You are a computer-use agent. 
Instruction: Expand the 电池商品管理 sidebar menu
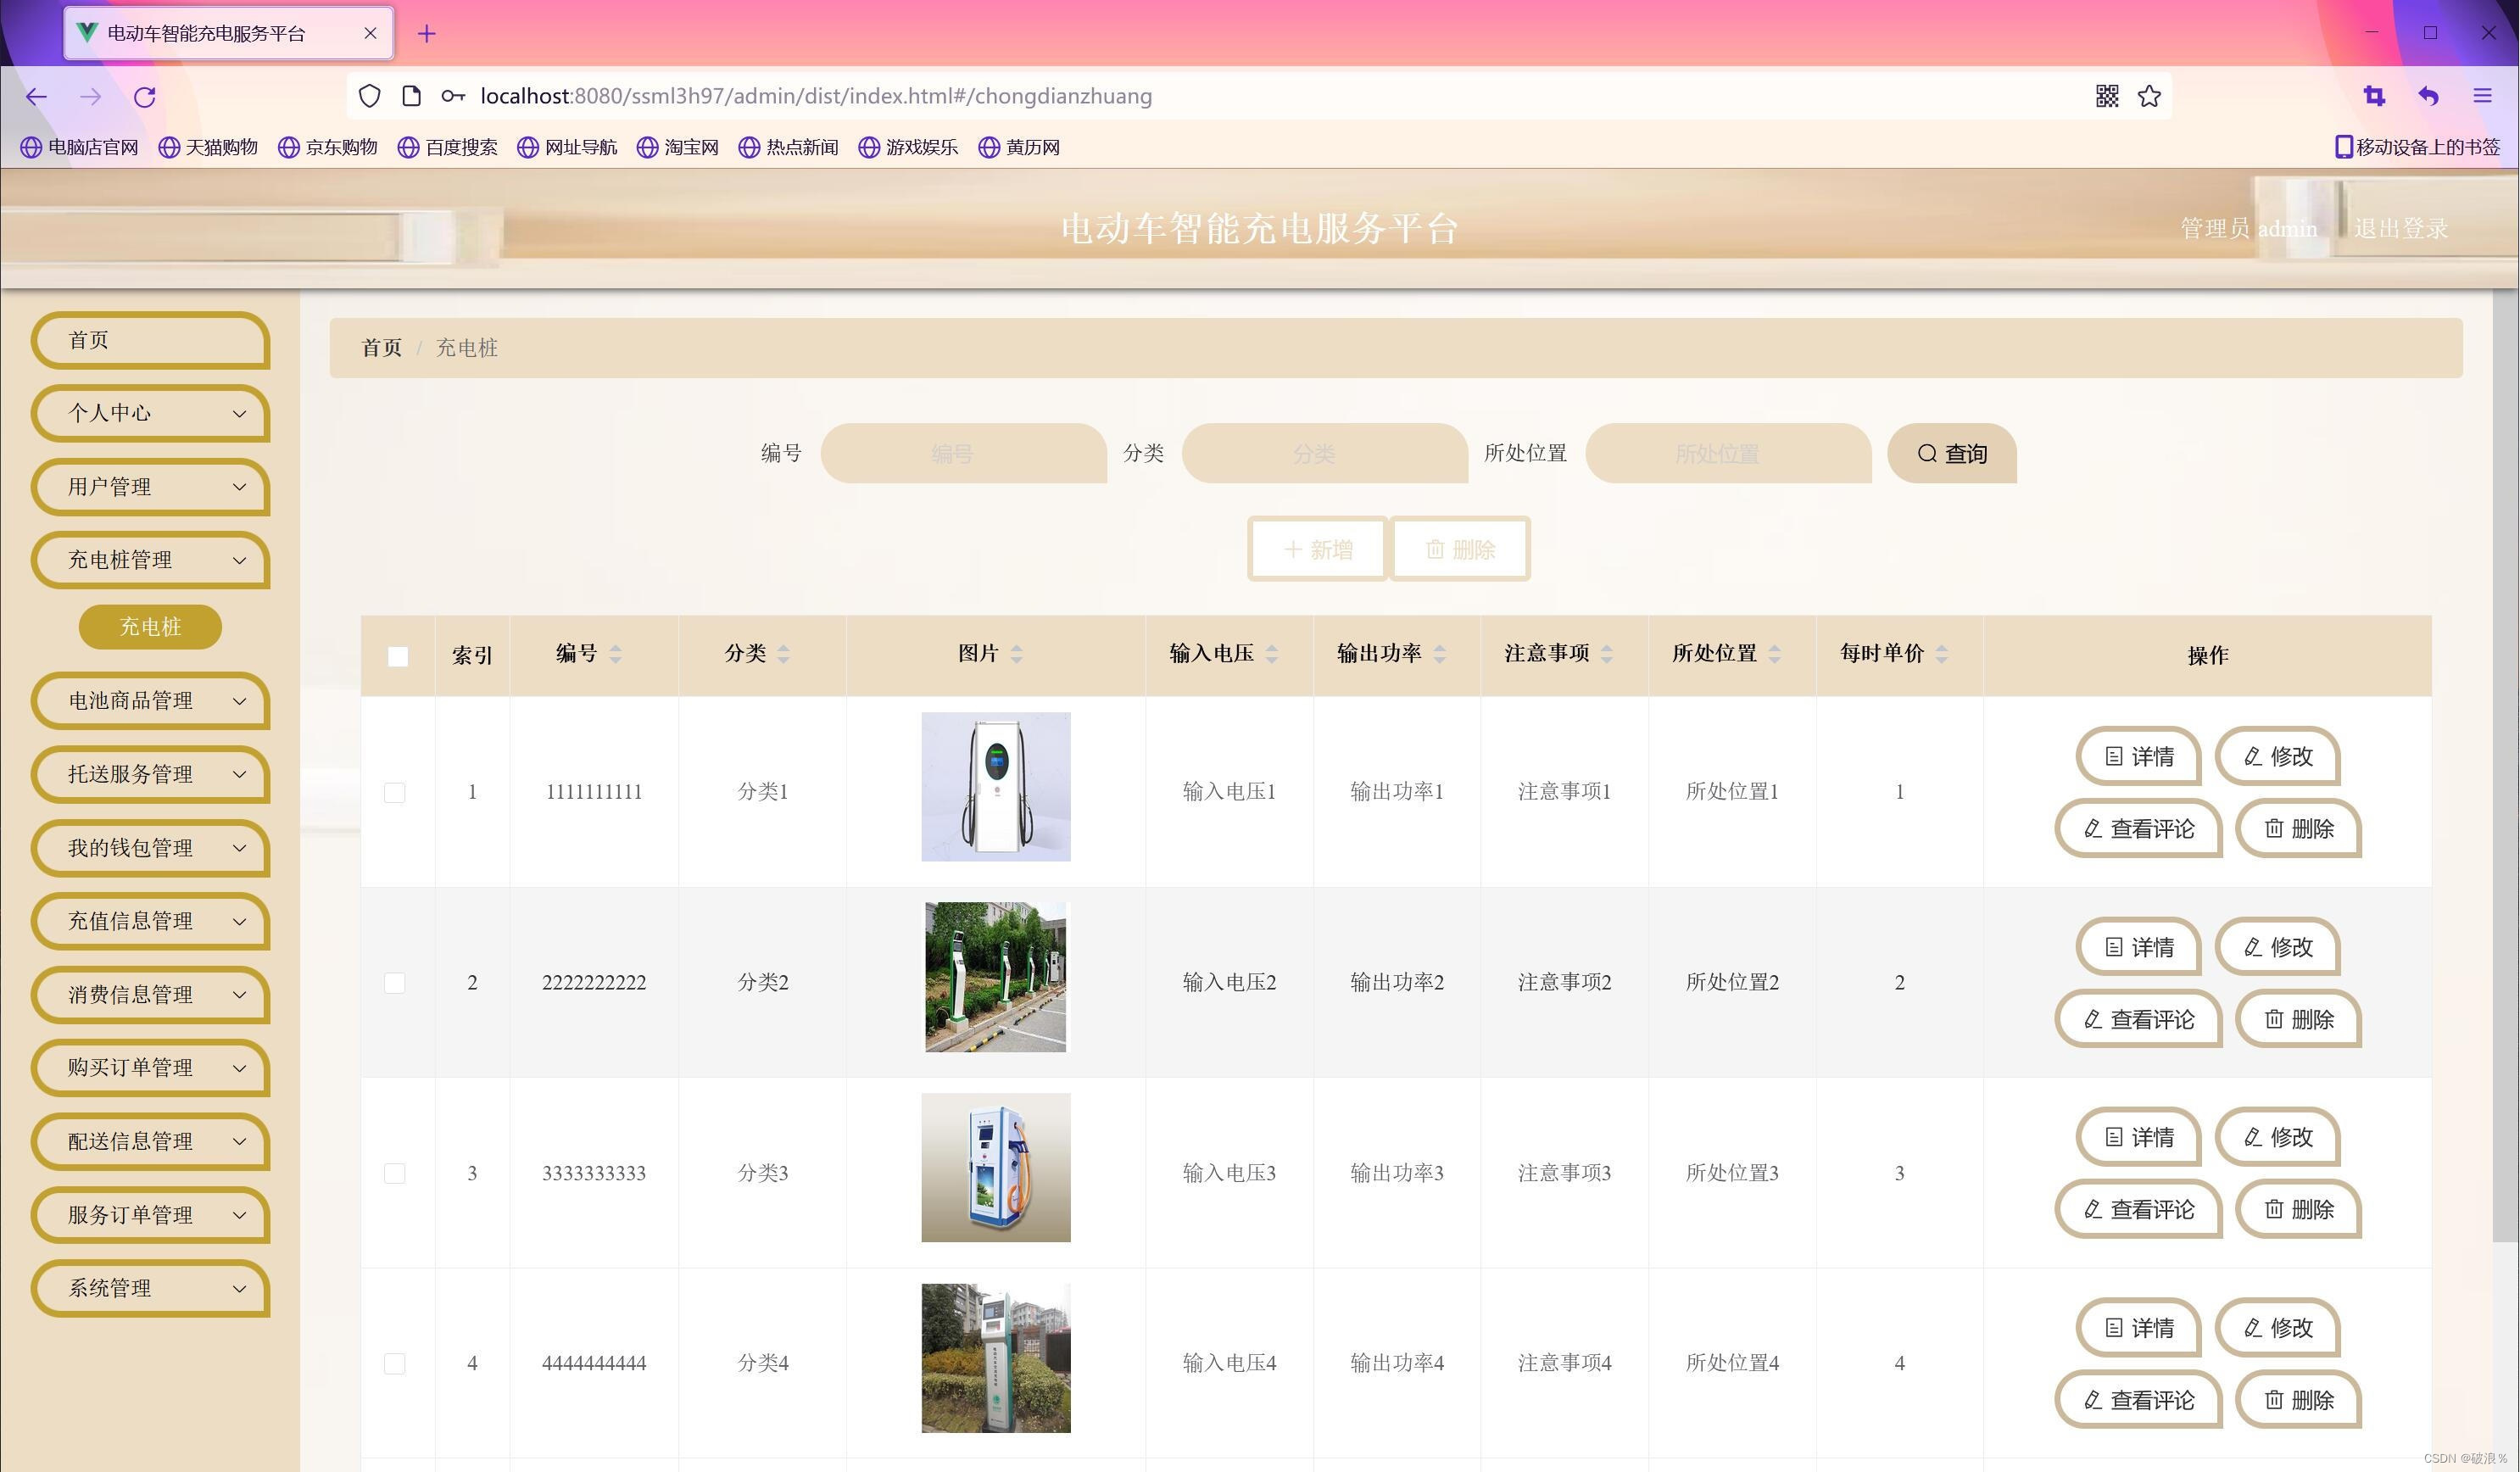coord(151,701)
